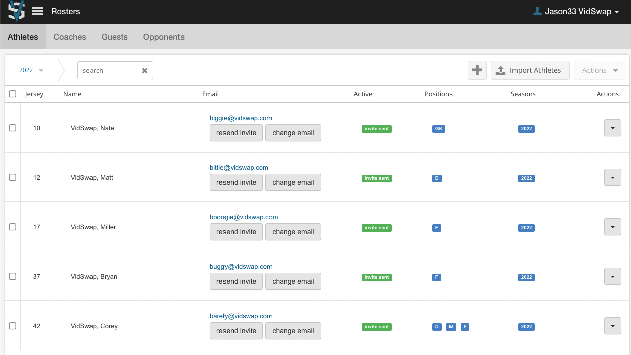Click the buggy@vidswap.com email link
Screen dimensions: 631x355
coord(241,267)
